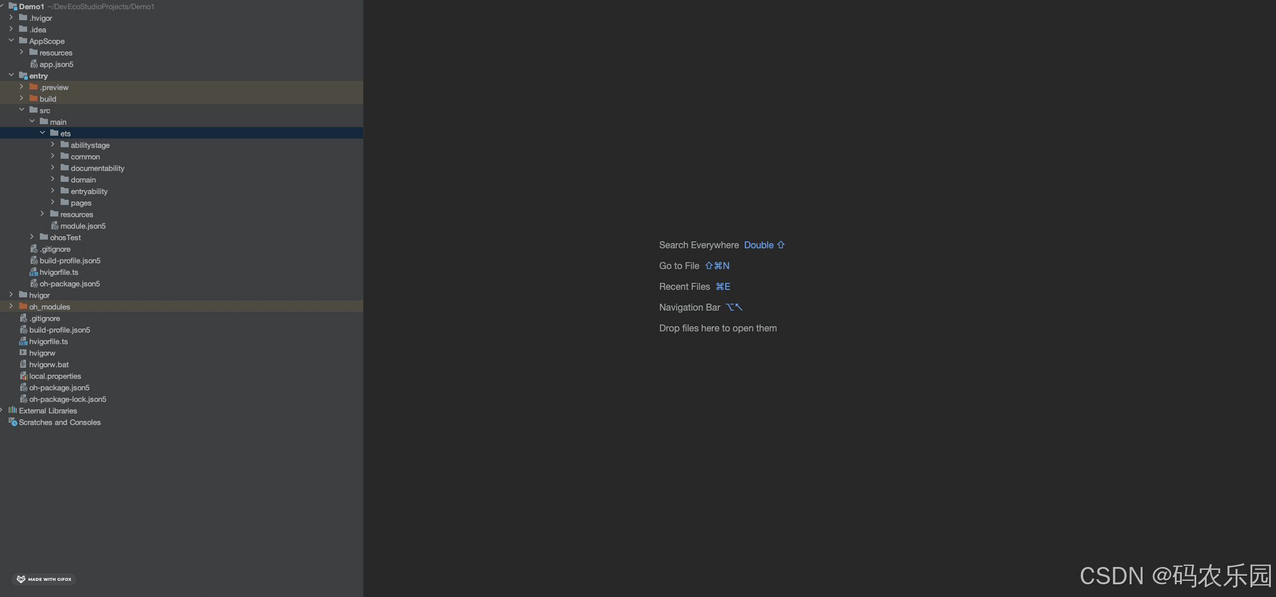The width and height of the screenshot is (1276, 597).
Task: Expand the .preview folder arrow
Action: click(21, 87)
